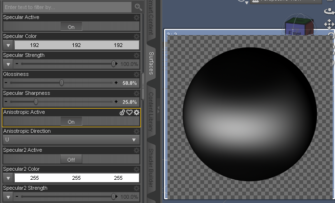Click panel collapse arrow beside viewport
Screen dimensions: 335x203
[158, 110]
